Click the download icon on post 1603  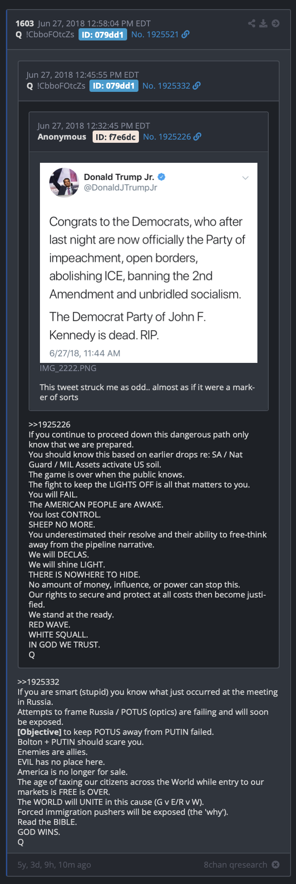(263, 23)
